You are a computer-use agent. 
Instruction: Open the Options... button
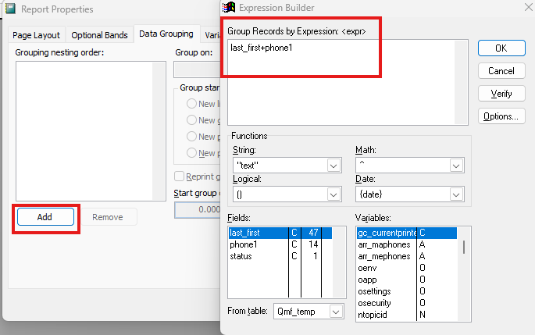(x=501, y=116)
